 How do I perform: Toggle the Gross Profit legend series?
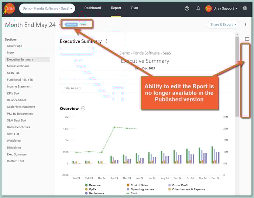coord(179,185)
